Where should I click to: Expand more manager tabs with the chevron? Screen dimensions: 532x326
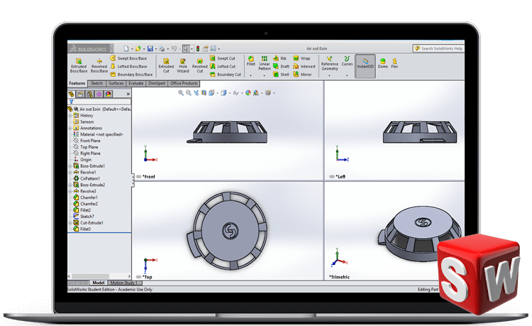(x=128, y=94)
